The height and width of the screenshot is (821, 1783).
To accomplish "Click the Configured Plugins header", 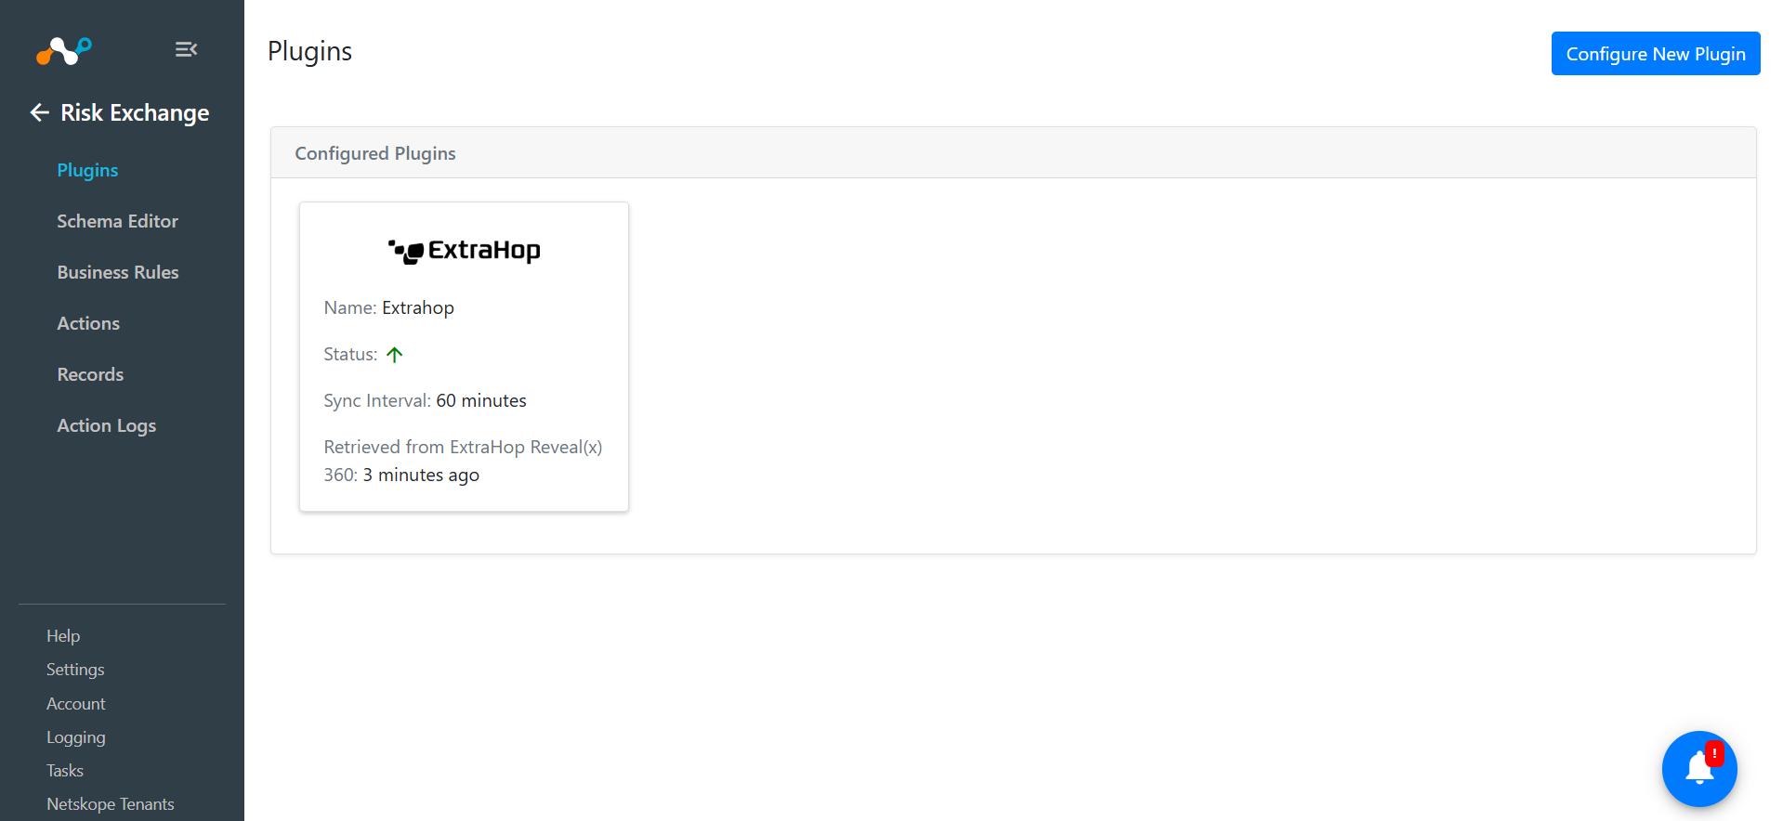I will [x=375, y=153].
